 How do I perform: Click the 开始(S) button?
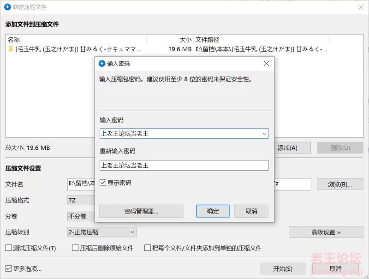pos(283,269)
